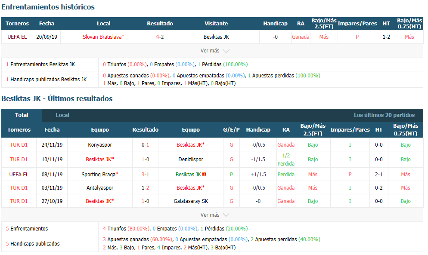Select the 0-2 half-time score
428x255 pixels.
point(378,187)
